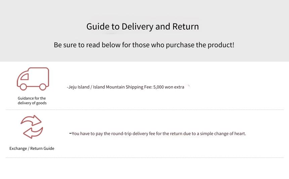Click the Jeju Island shipping fee text
Viewport: 289px width, 179px height.
[x=126, y=87]
